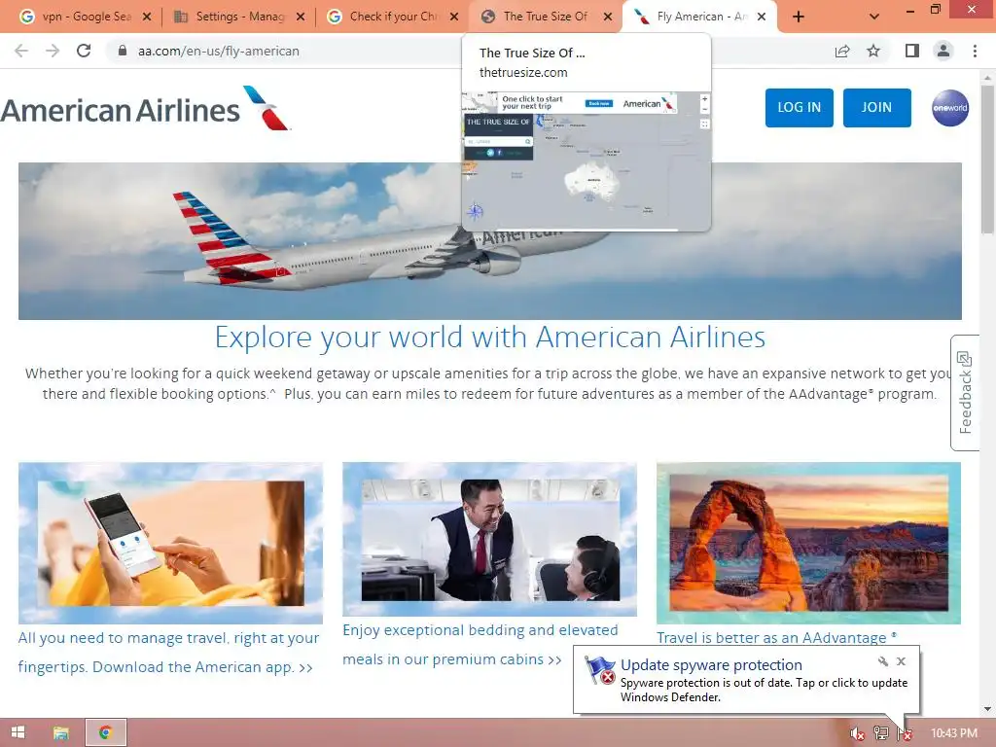Open the premium cabins bedding and meals link
996x747 pixels.
(480, 645)
